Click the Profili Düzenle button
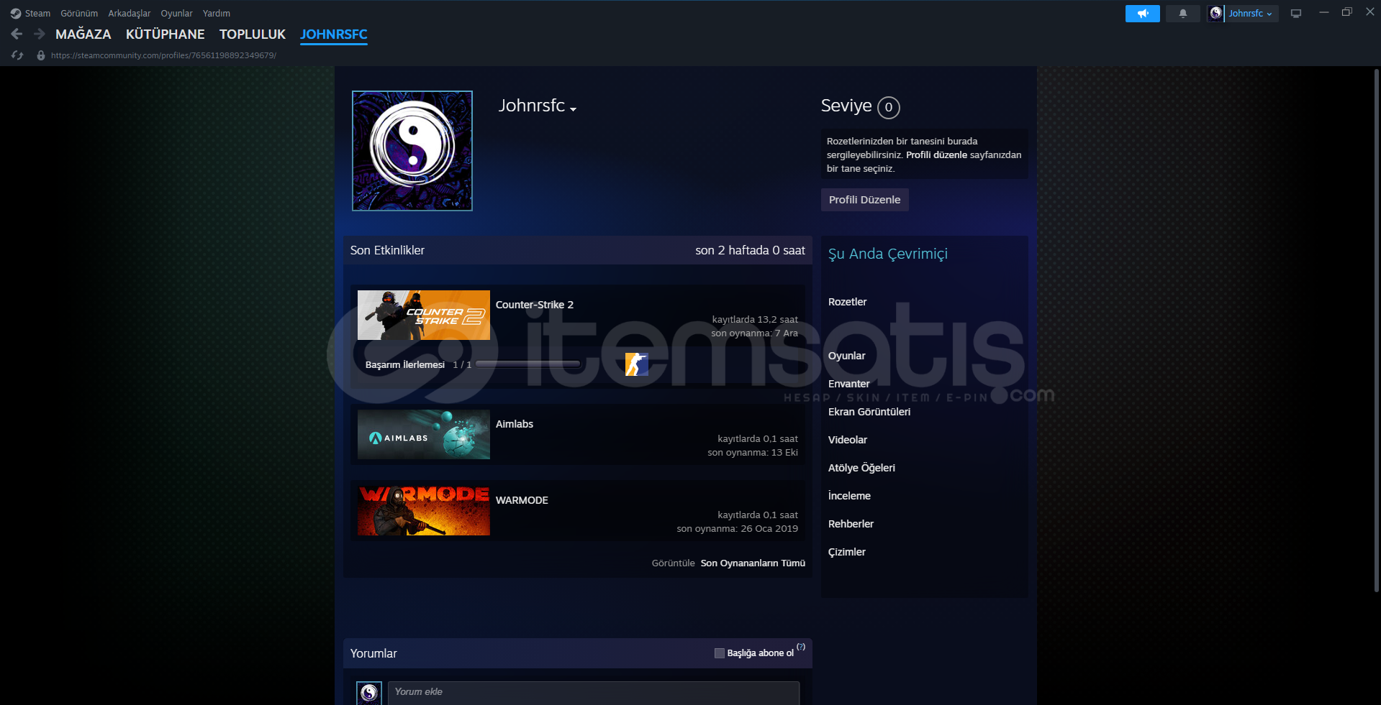1381x705 pixels. pyautogui.click(x=864, y=200)
